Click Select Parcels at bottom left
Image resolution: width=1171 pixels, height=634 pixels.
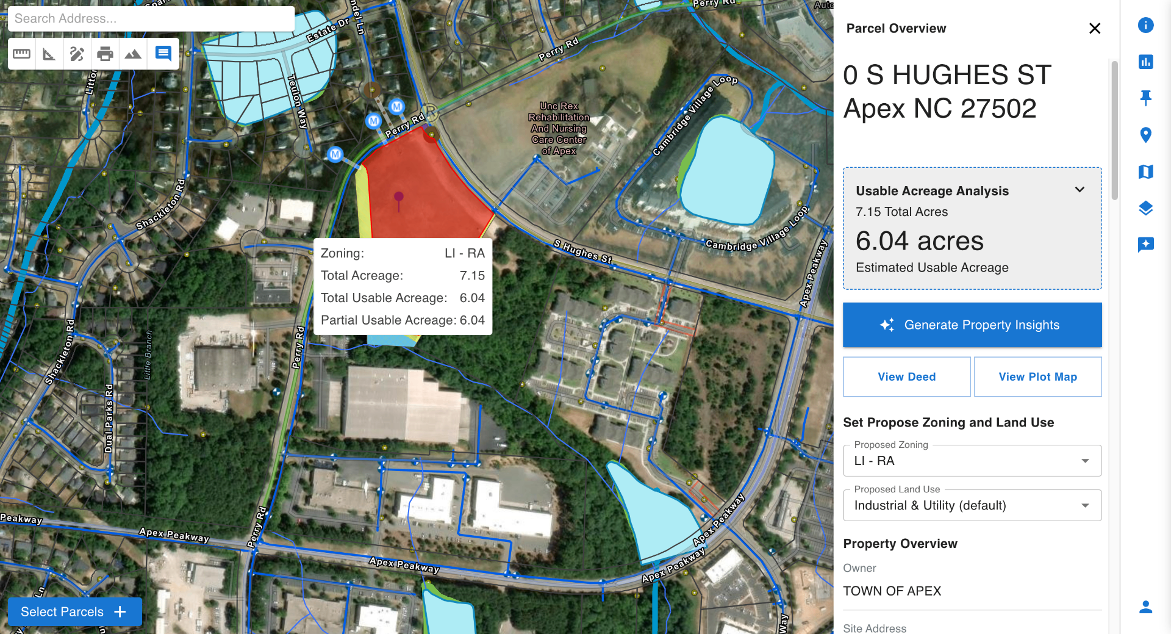pyautogui.click(x=74, y=611)
